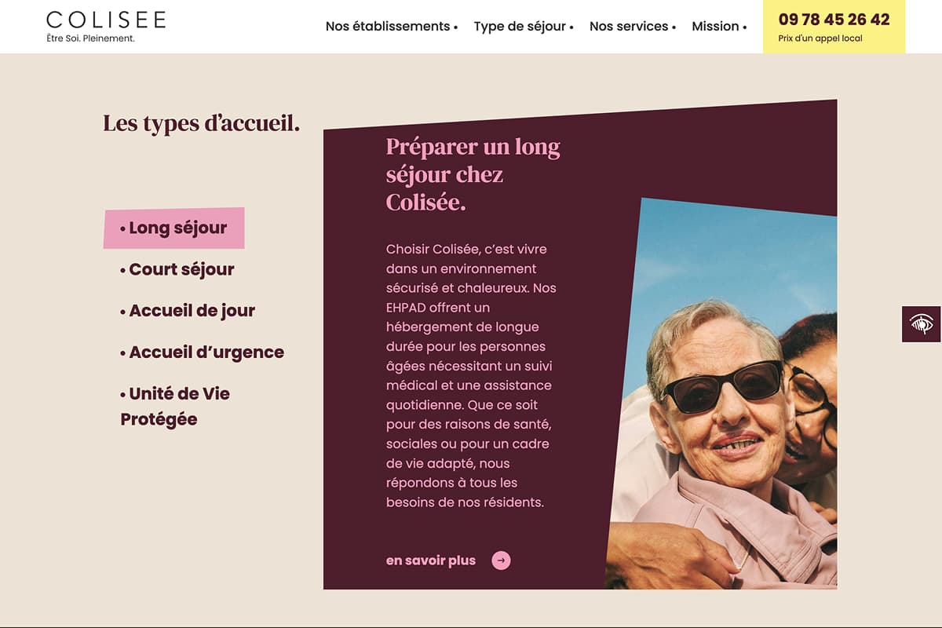This screenshot has height=628, width=942.
Task: Click the Les types d'accueil heading
Action: click(201, 123)
